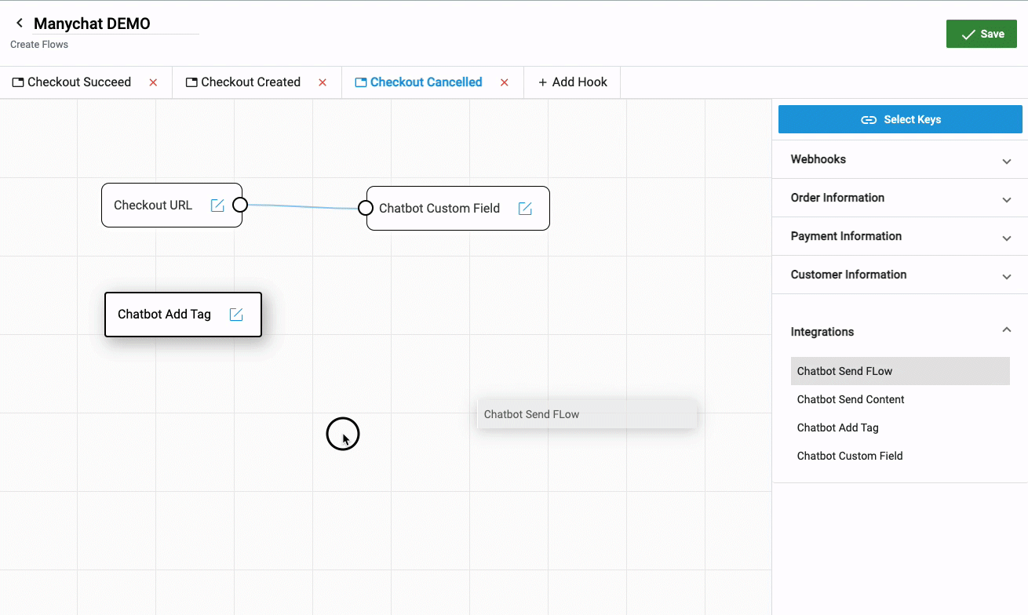Screen dimensions: 1028x615
Task: Select the Chatbot Custom Field node on canvas
Action: [458, 208]
